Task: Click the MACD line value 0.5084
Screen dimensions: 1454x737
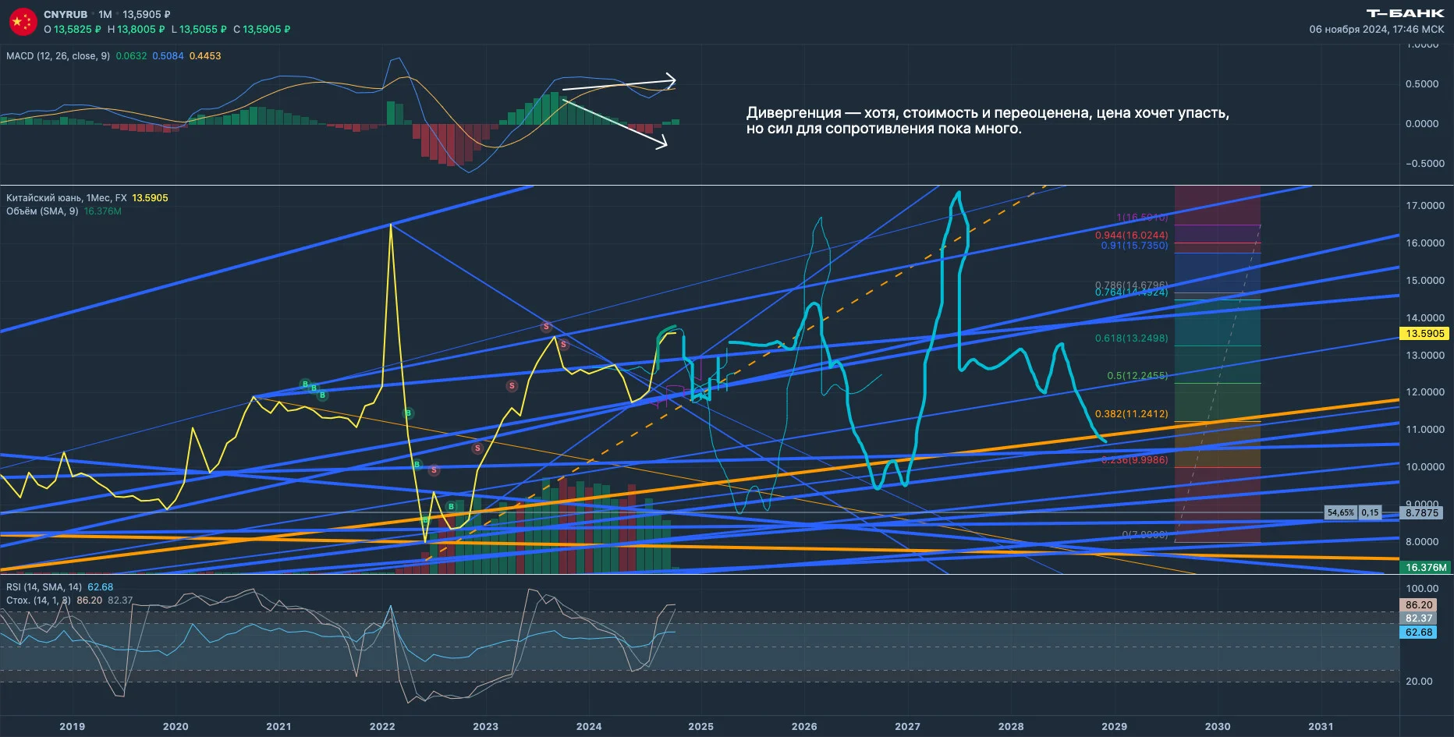Action: 168,56
